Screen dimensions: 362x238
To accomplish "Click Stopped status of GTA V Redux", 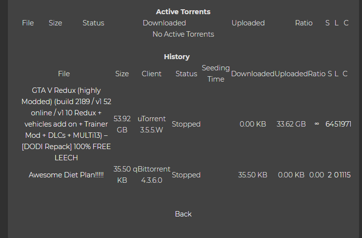I will pos(186,124).
